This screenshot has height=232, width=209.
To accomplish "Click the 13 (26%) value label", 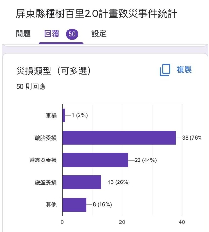I will coord(119,182).
